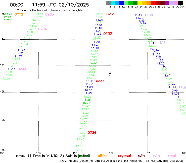Click the latitude axis label -58
This screenshot has width=186, height=163.
pyautogui.click(x=2, y=120)
